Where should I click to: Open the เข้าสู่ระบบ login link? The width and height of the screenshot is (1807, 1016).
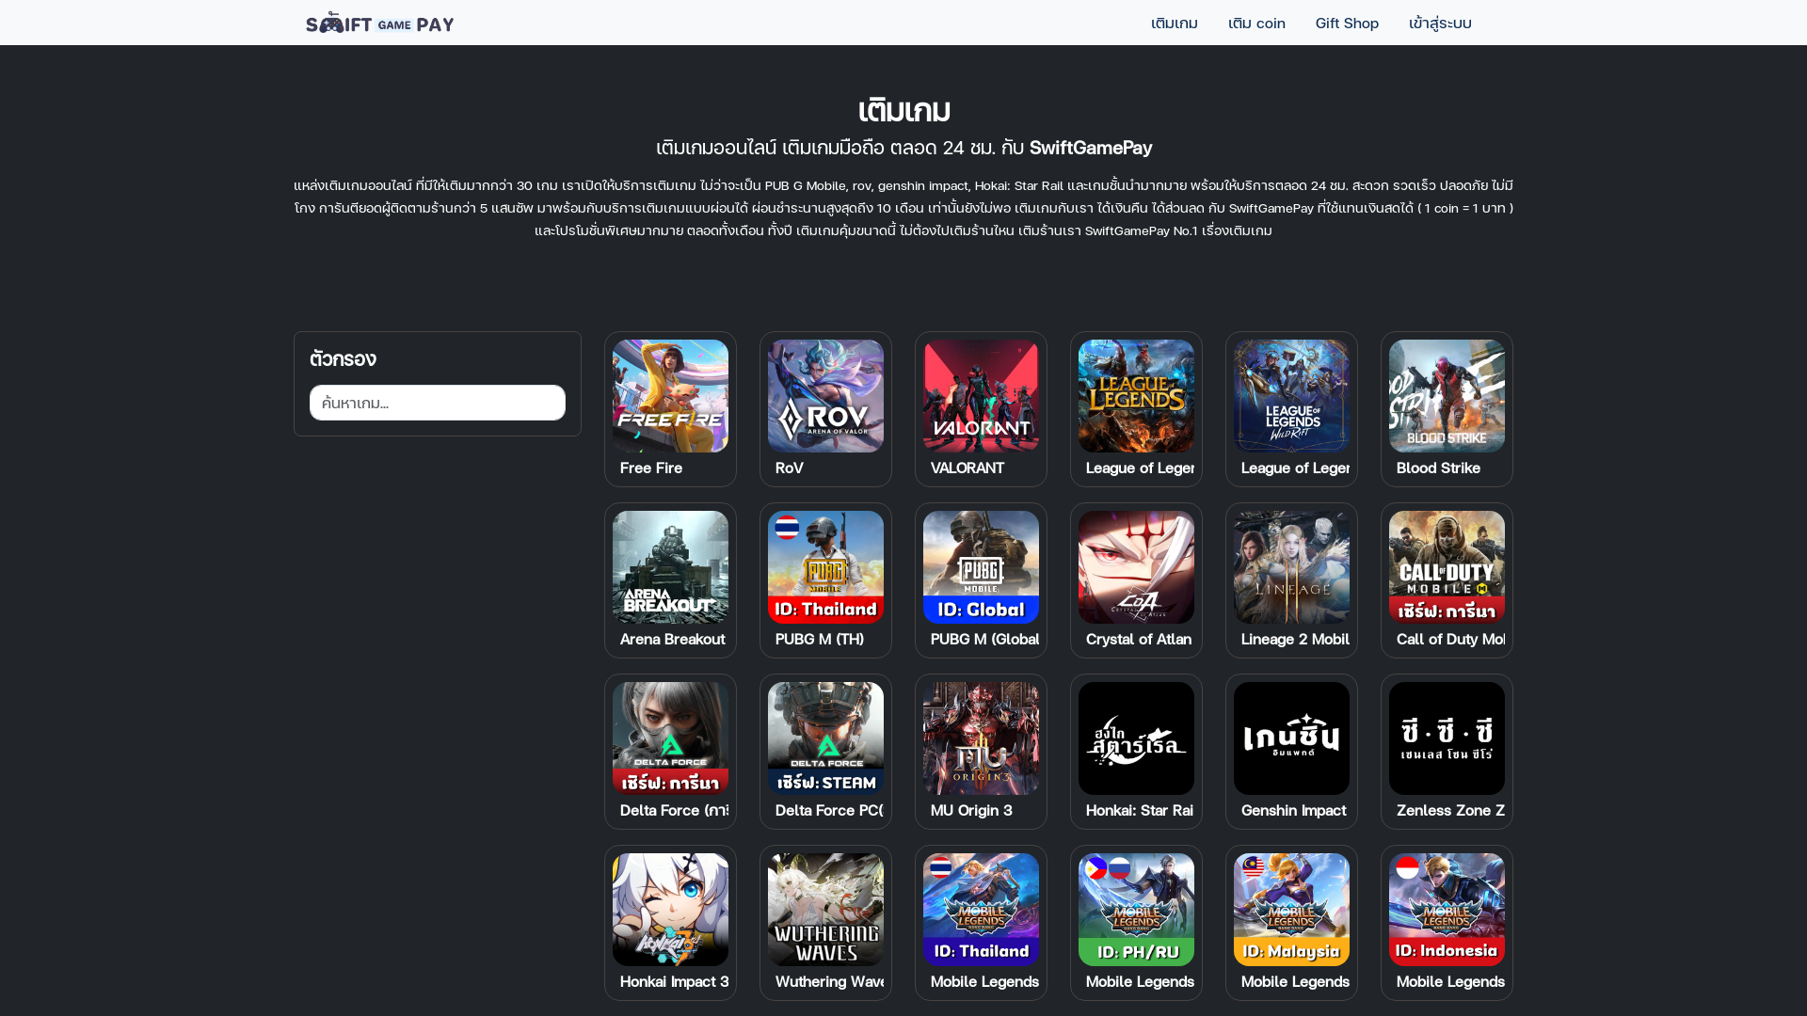click(1440, 23)
